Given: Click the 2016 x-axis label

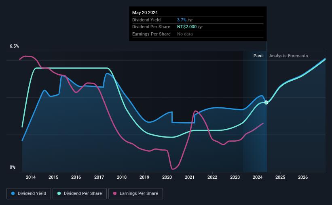Looking at the screenshot, I should (76, 177).
